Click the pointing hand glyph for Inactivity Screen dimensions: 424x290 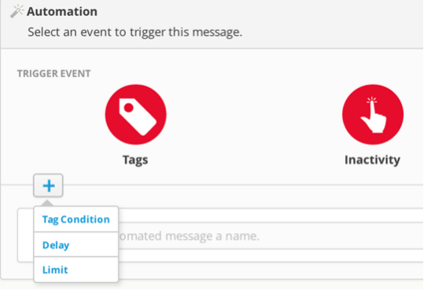pos(373,115)
